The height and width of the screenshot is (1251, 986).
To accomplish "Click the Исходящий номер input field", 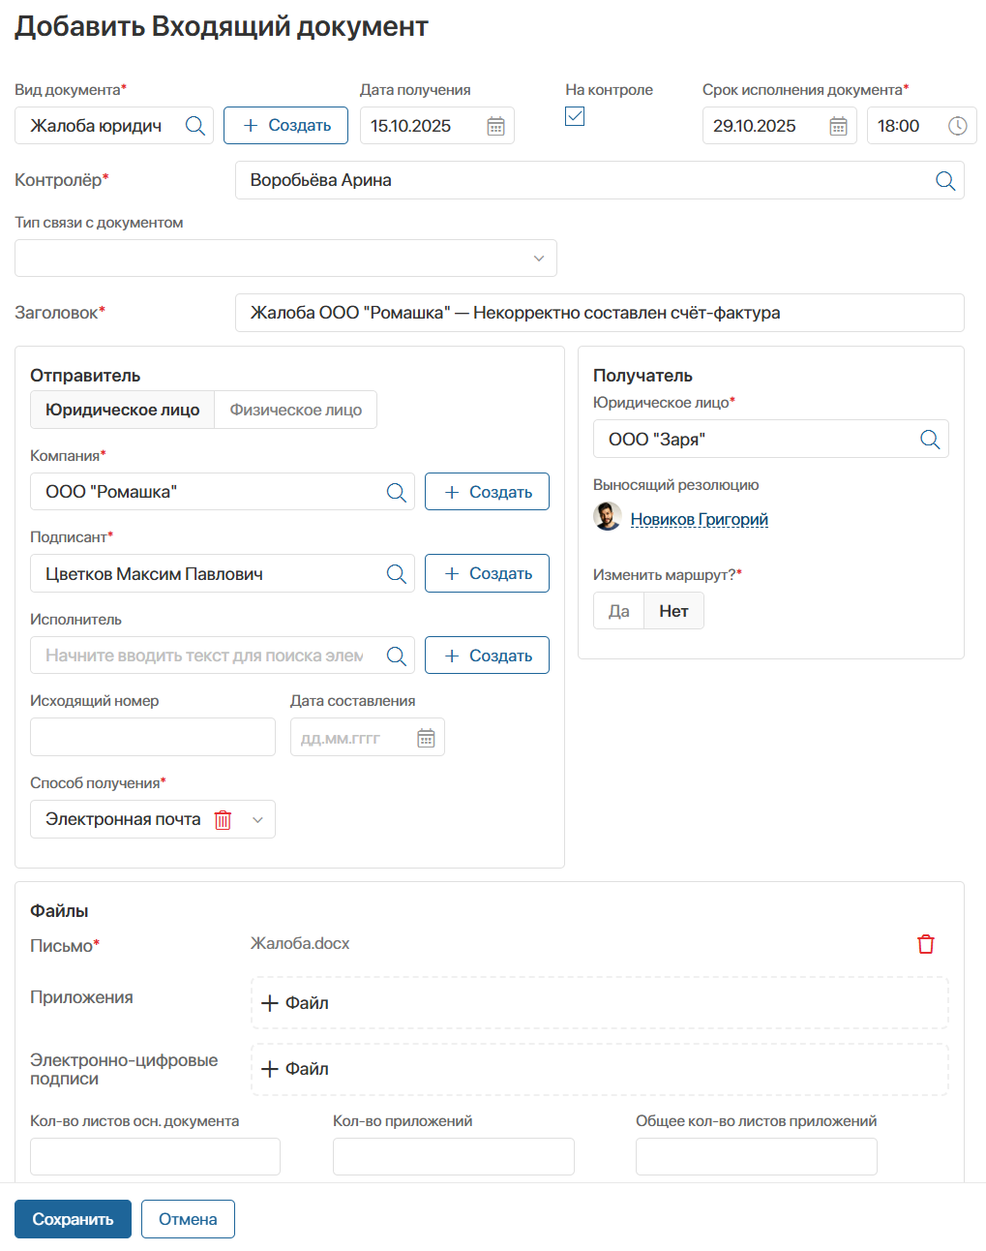I will coord(153,737).
